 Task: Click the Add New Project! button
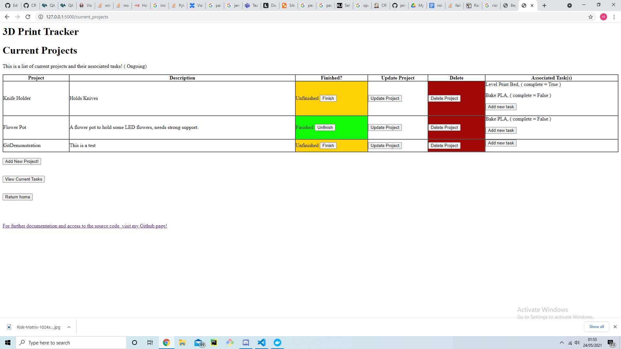[x=21, y=161]
